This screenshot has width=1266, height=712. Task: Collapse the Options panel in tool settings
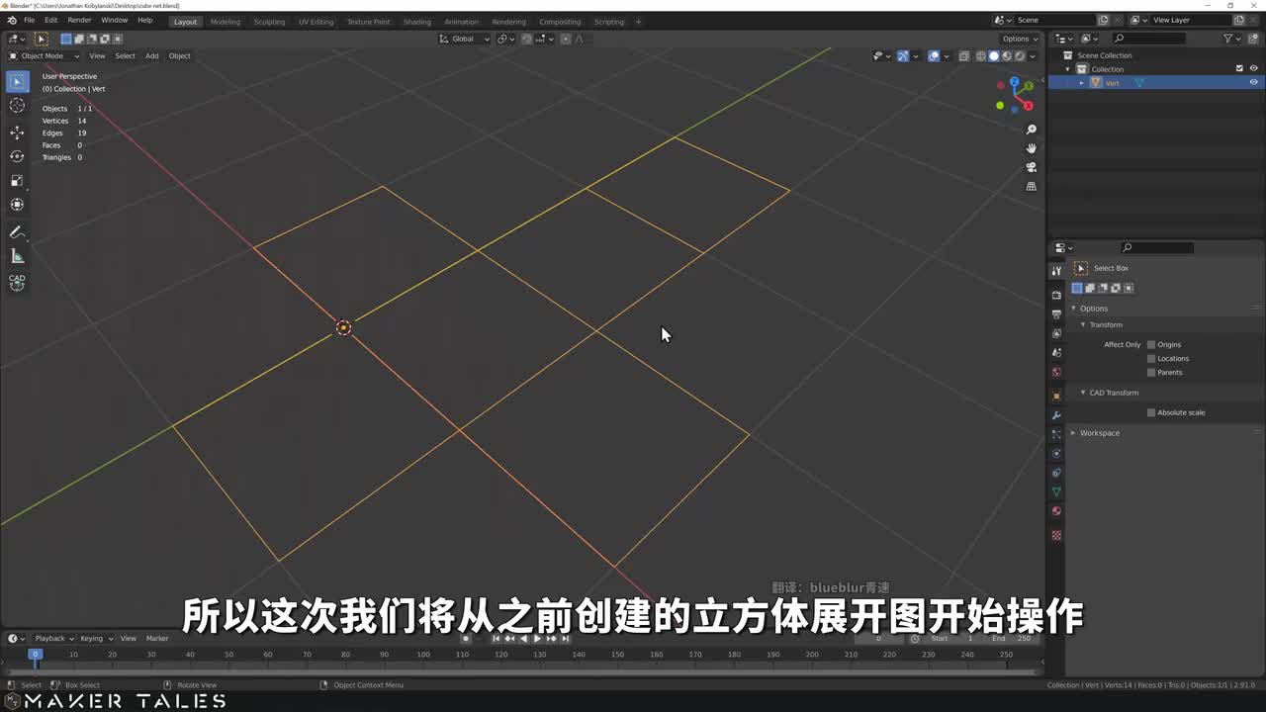[1073, 309]
